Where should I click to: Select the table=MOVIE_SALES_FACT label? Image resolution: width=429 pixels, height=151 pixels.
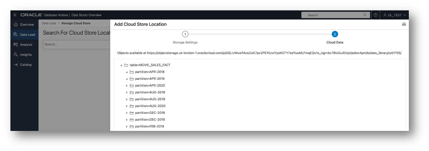pyautogui.click(x=150, y=65)
